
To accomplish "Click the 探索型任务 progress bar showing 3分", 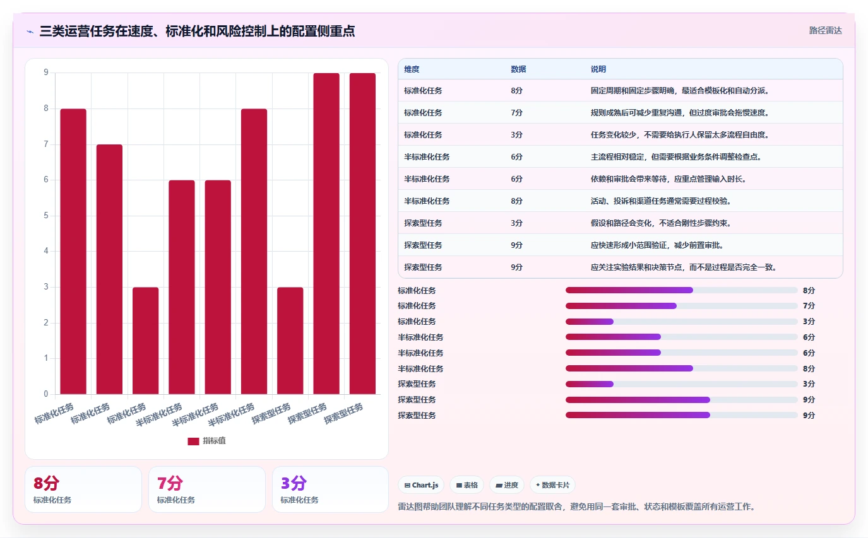I will coord(682,384).
